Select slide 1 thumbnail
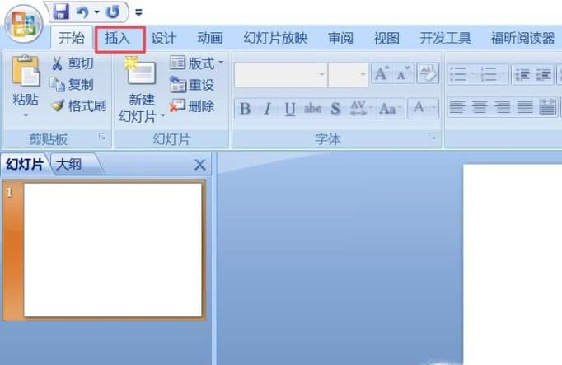The image size is (562, 365). [113, 250]
